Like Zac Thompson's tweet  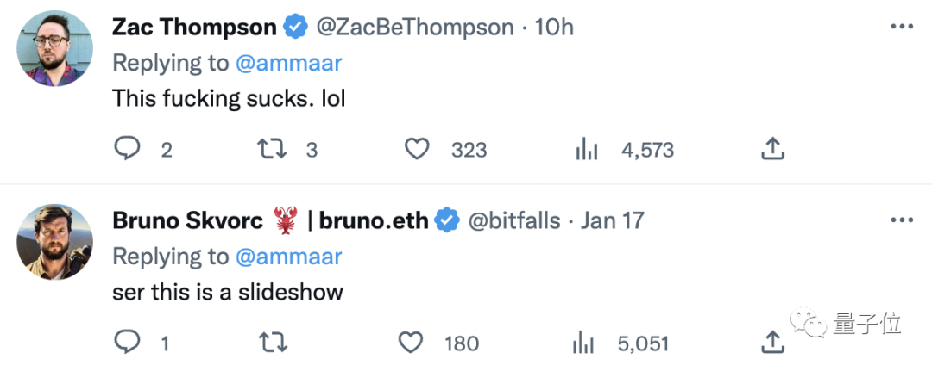418,150
